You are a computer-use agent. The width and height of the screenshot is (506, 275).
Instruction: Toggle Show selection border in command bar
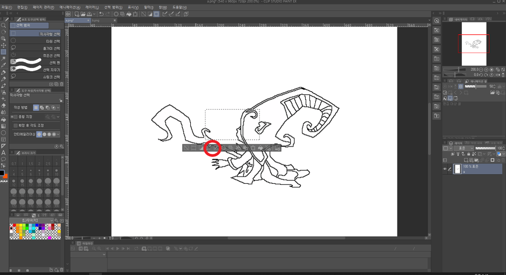(157, 14)
